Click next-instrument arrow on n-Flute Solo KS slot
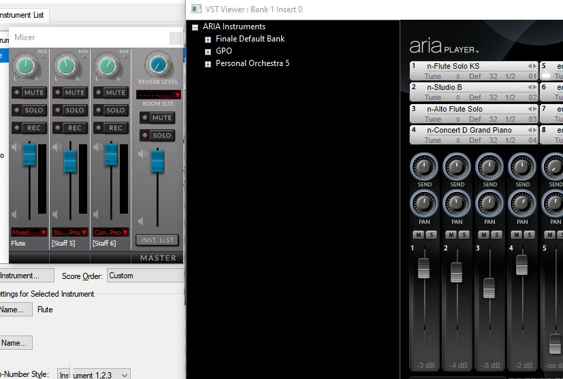This screenshot has height=379, width=563. [535, 66]
